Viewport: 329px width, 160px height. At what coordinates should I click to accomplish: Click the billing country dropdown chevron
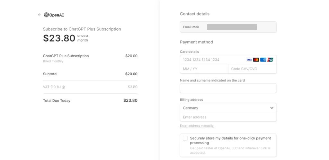(272, 108)
